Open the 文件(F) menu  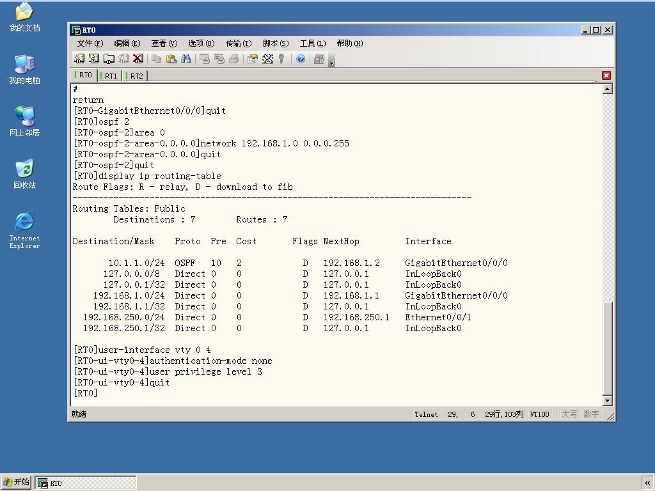90,43
